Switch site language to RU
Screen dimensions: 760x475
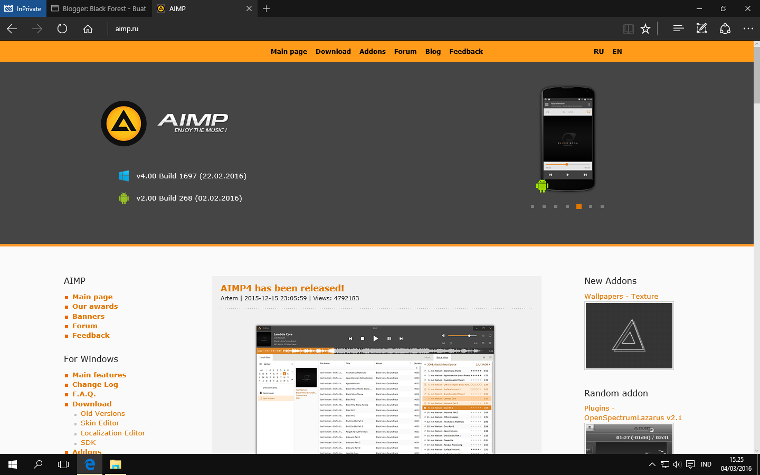598,51
